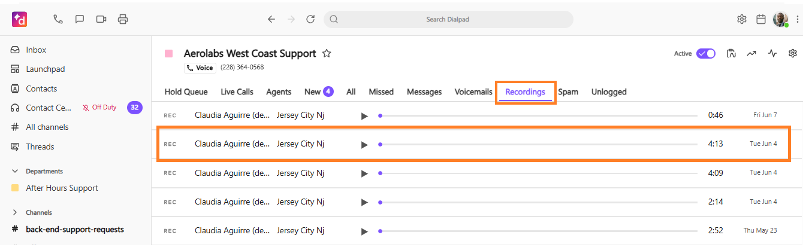Open the coaching headset icon

(731, 53)
